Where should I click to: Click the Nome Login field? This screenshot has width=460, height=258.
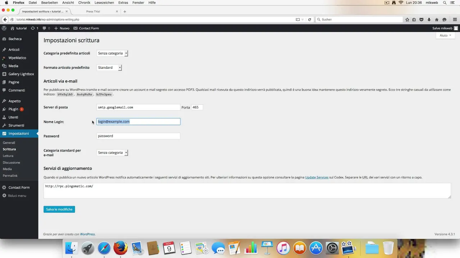click(x=138, y=121)
